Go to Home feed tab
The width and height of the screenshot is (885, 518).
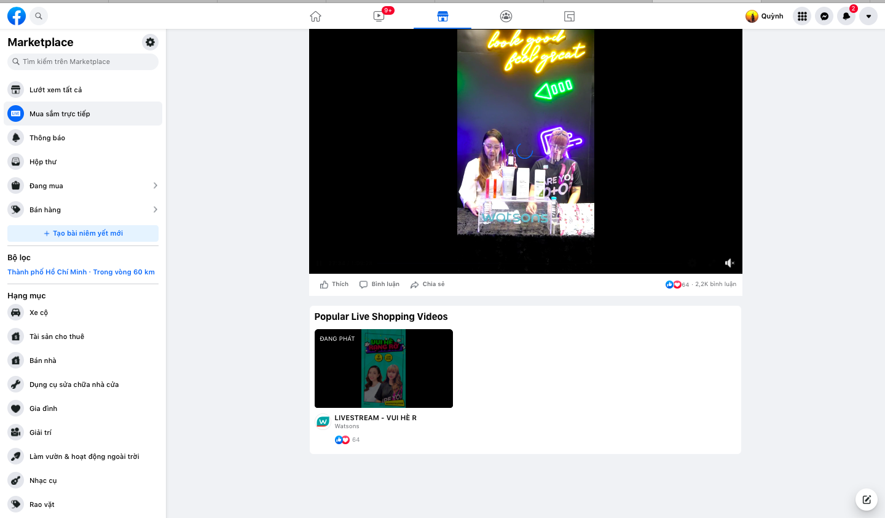click(x=316, y=17)
